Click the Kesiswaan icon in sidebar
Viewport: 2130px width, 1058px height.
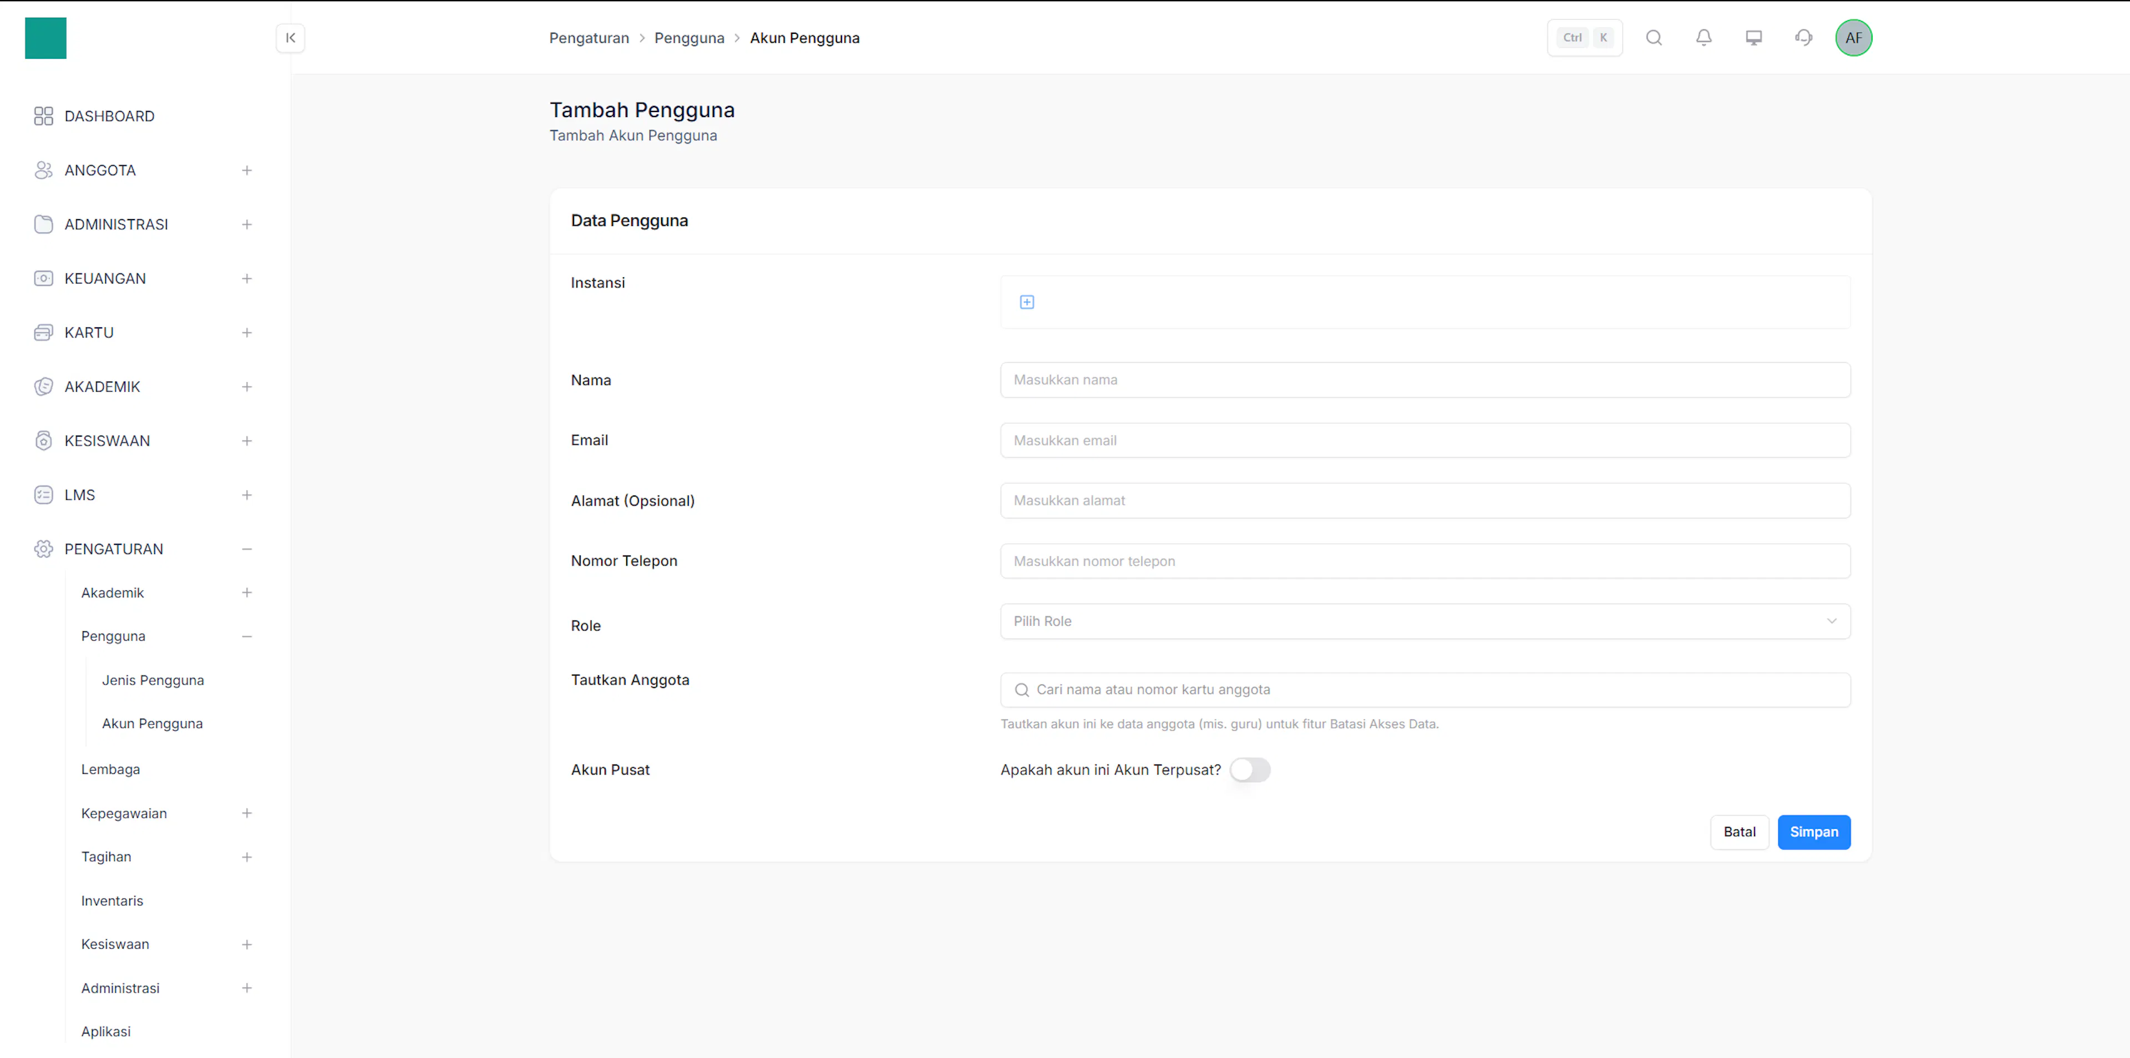[x=44, y=441]
